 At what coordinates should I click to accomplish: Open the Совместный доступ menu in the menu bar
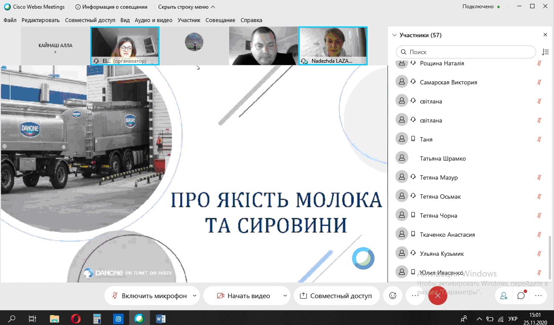pyautogui.click(x=90, y=20)
